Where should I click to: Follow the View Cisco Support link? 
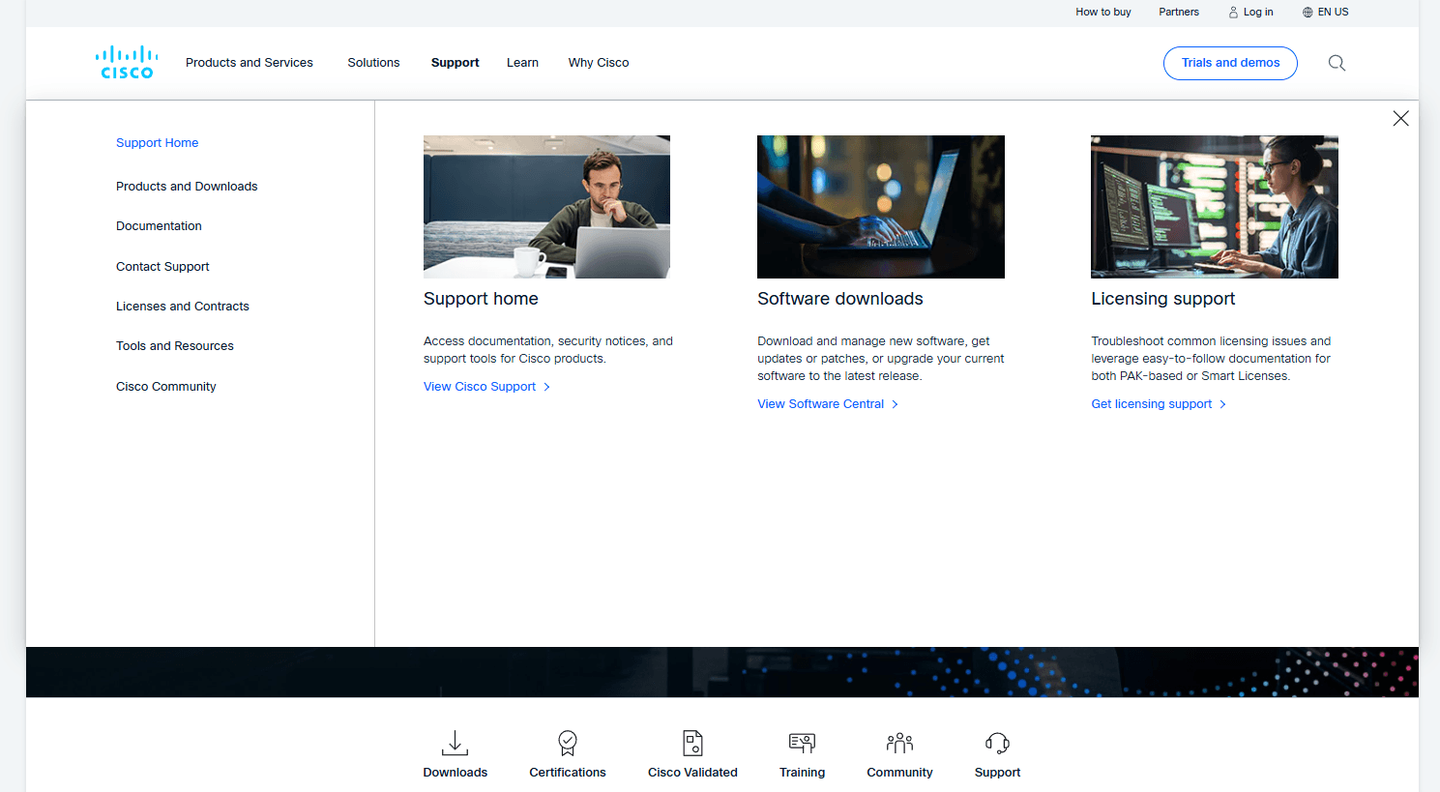coord(486,387)
